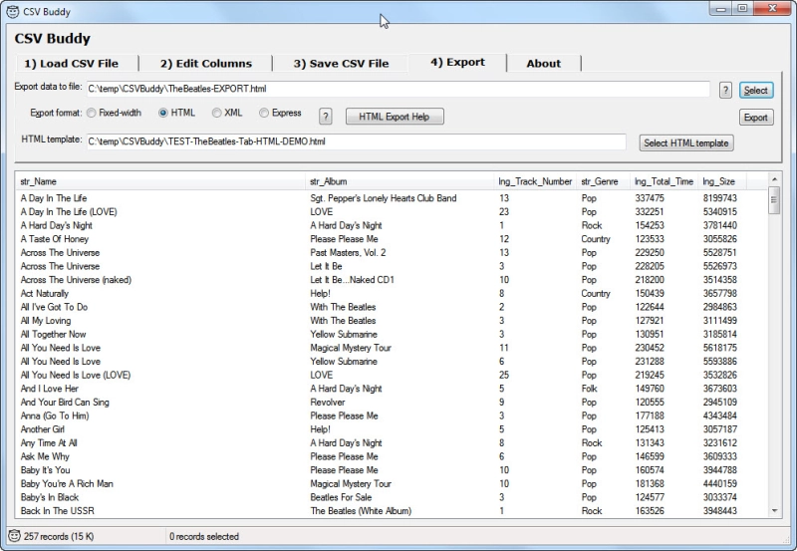Open the About tab
This screenshot has height=551, width=797.
pyautogui.click(x=544, y=64)
